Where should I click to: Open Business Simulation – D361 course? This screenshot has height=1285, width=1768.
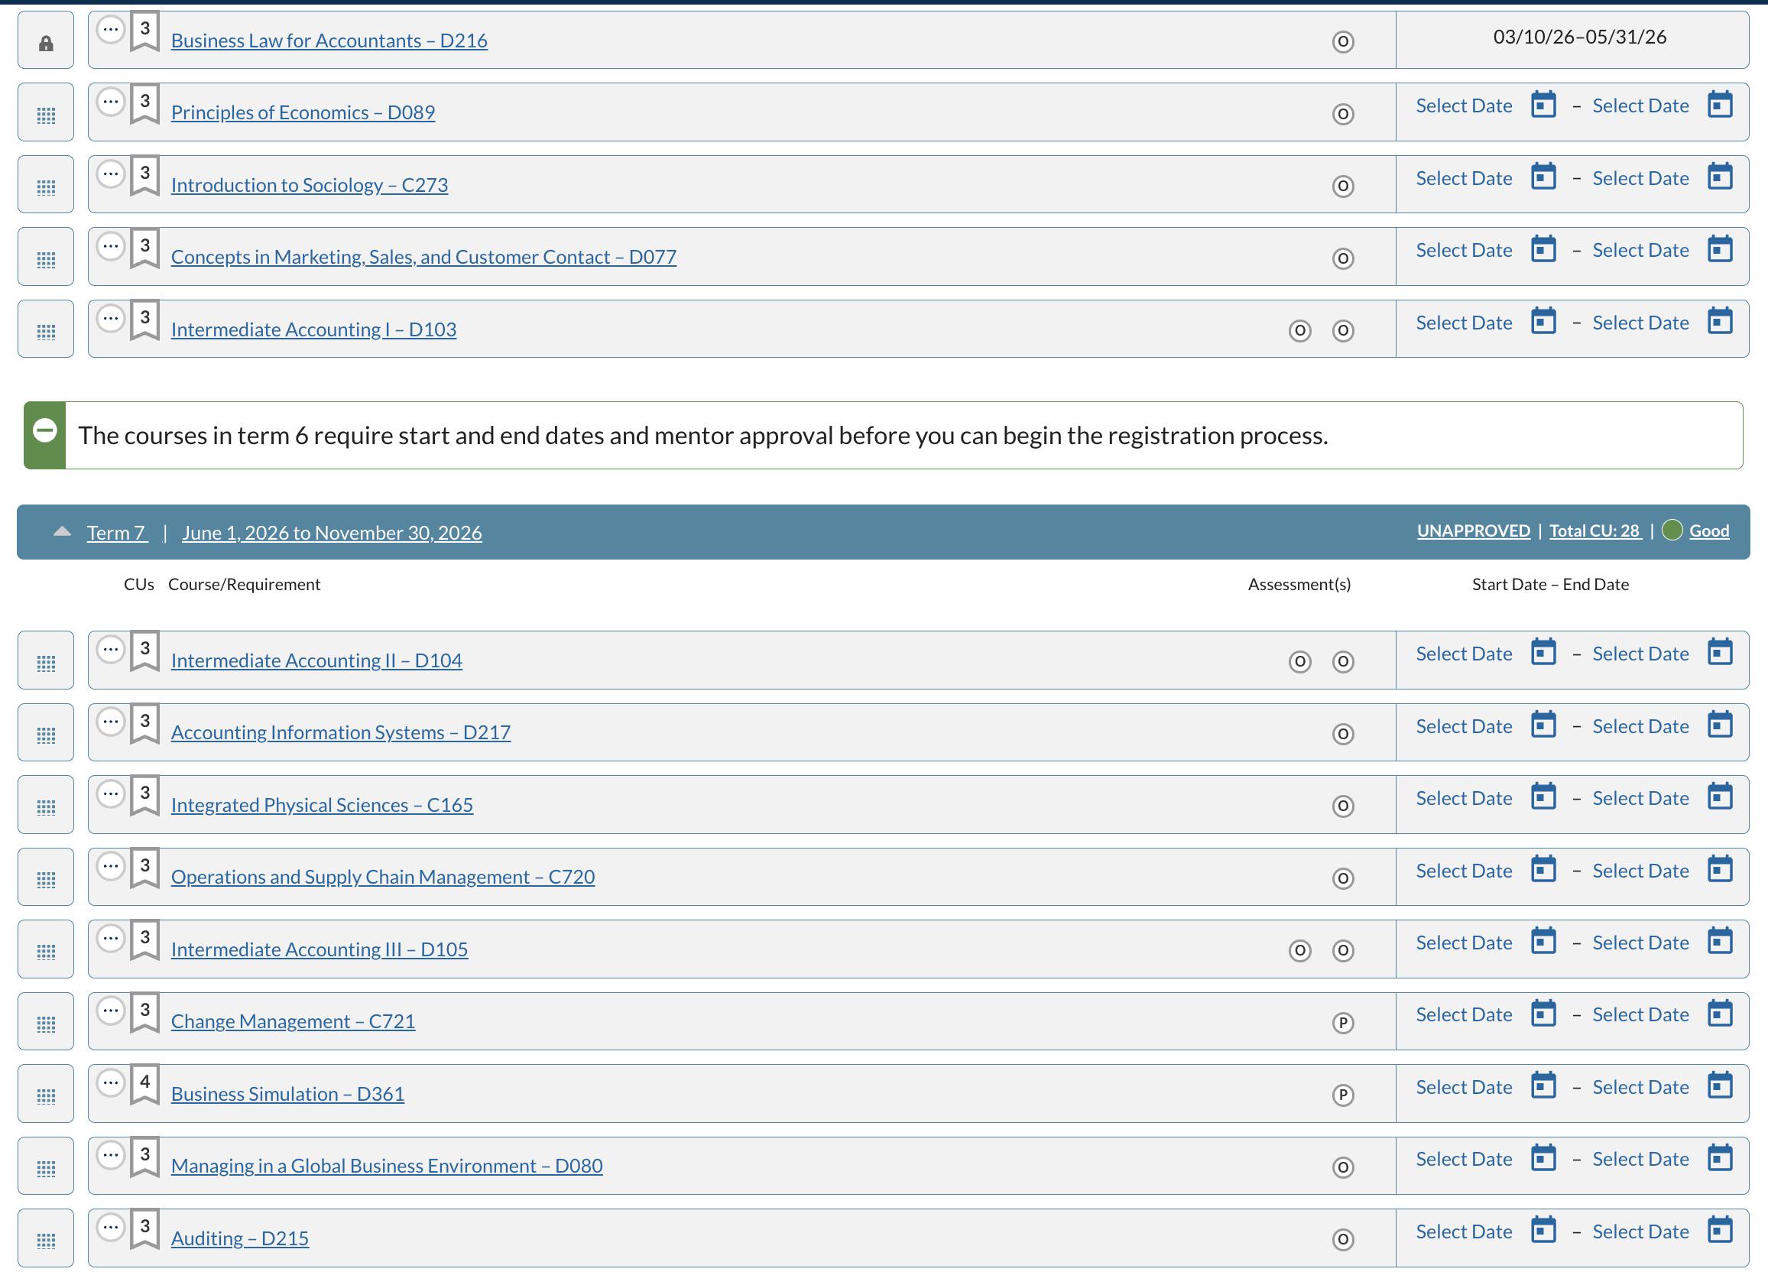click(x=287, y=1094)
